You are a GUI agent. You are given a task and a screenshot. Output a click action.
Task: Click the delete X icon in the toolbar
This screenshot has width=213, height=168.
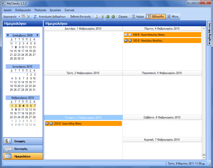[x=28, y=16]
